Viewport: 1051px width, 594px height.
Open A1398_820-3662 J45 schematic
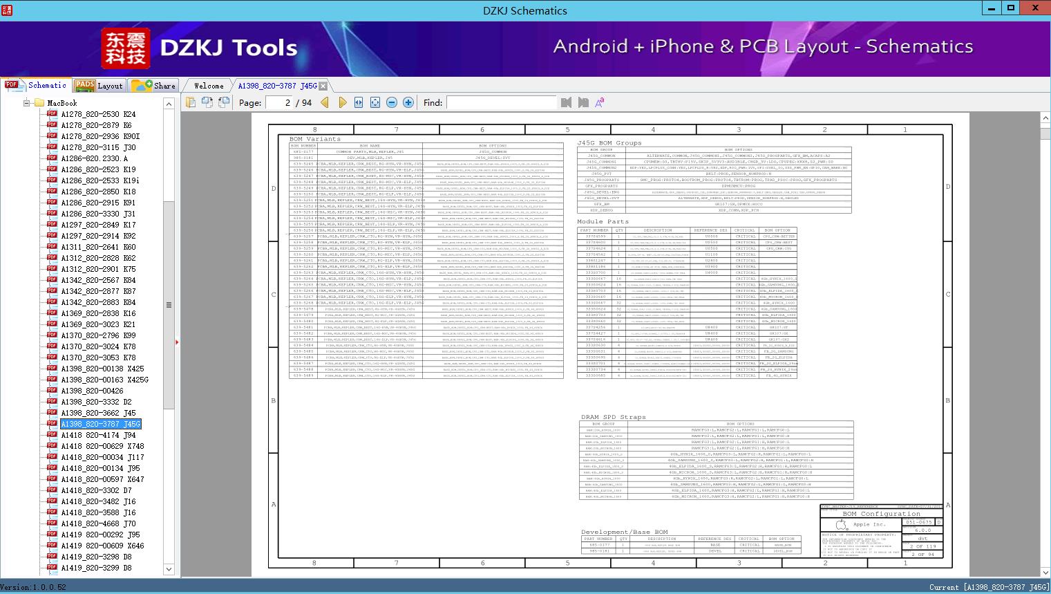coord(98,413)
